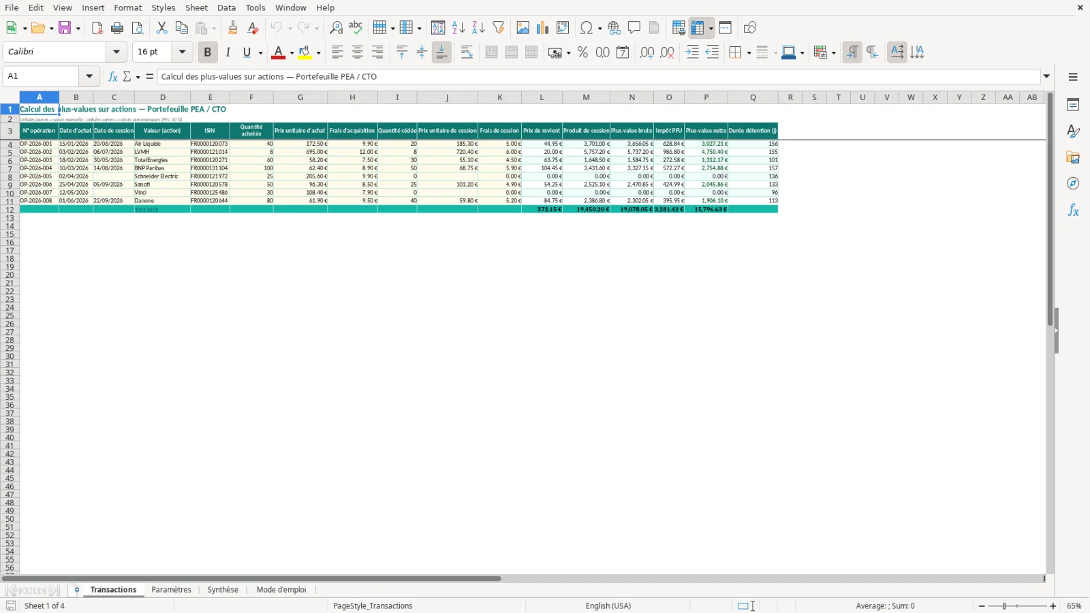Click the 65% zoom level
This screenshot has height=613, width=1090.
(1074, 606)
